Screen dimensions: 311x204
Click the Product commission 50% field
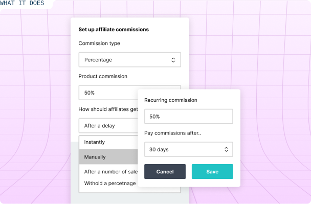coord(108,93)
